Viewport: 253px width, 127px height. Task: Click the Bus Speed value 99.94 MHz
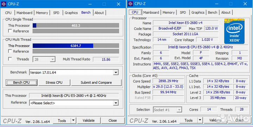168,92
